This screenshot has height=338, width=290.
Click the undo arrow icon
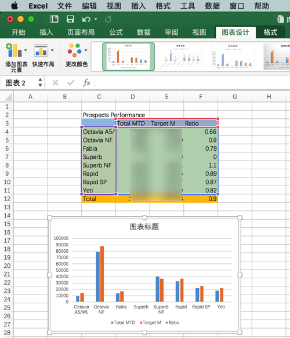point(86,19)
